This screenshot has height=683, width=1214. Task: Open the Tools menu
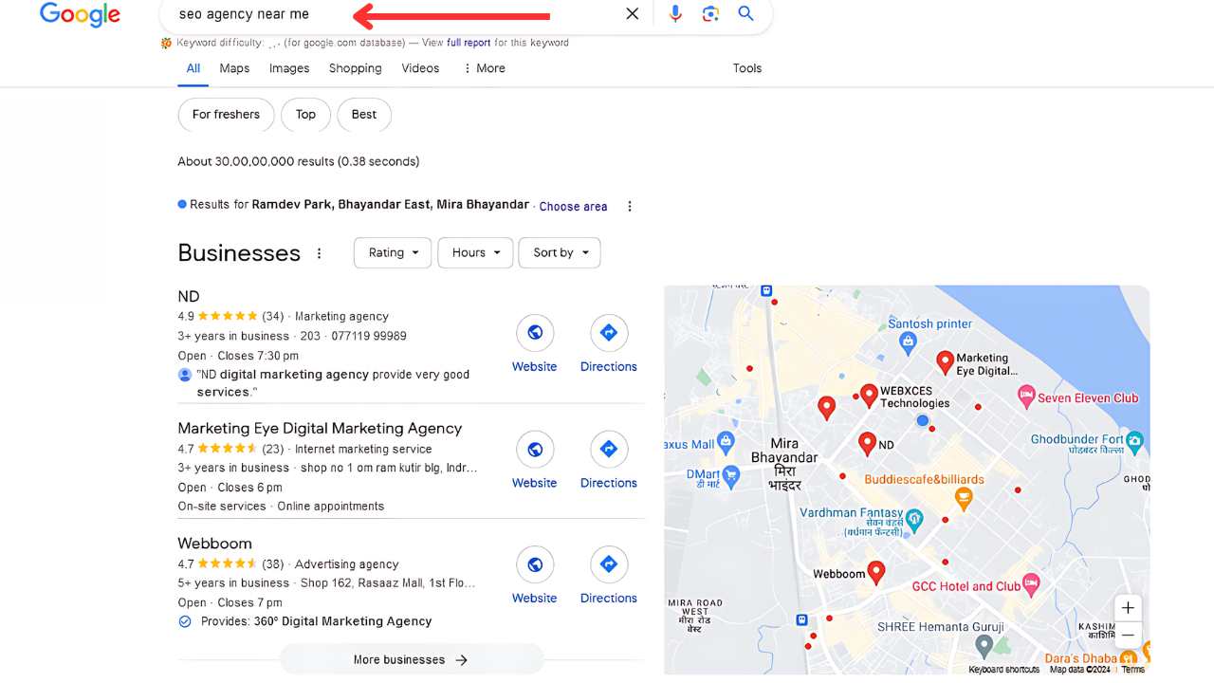pyautogui.click(x=747, y=68)
